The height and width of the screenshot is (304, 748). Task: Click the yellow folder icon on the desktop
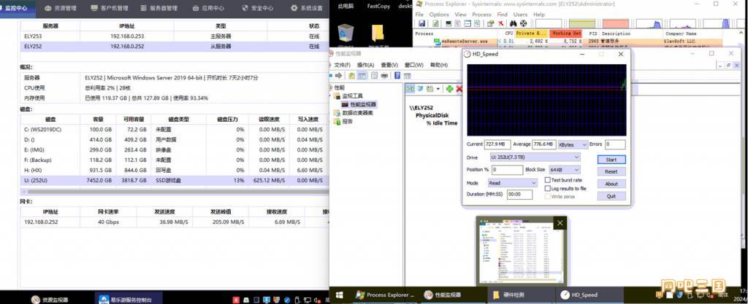378,32
